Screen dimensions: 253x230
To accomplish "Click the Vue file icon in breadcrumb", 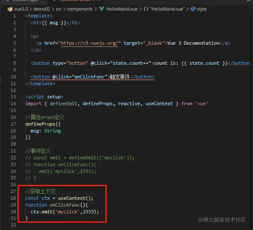I will [102, 9].
